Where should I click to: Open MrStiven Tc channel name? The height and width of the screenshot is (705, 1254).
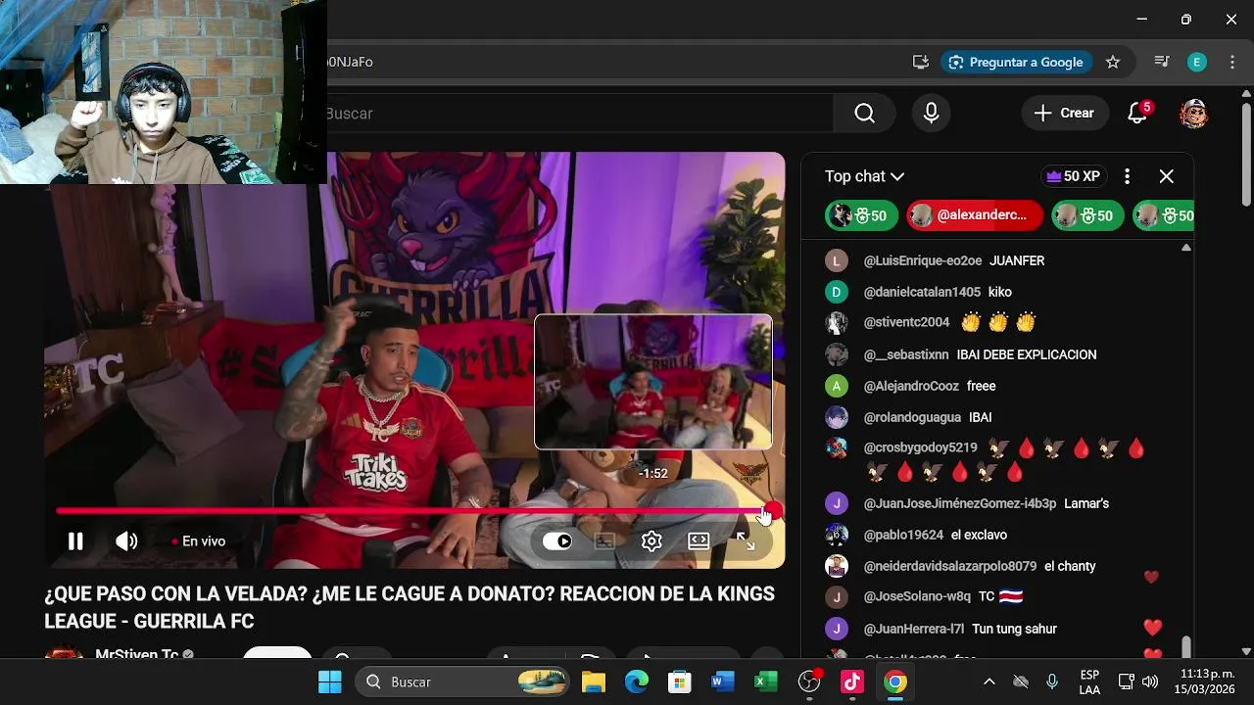[x=136, y=654]
